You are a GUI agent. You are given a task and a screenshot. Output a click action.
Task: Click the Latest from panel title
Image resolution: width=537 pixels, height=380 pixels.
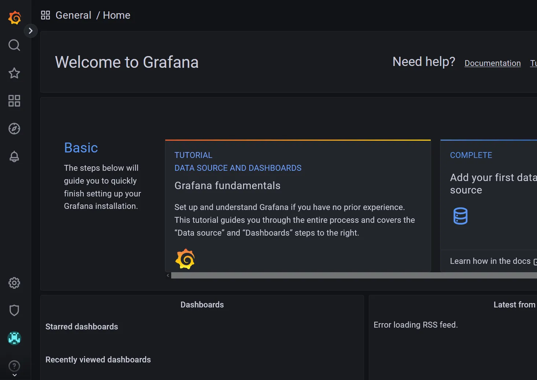(514, 305)
